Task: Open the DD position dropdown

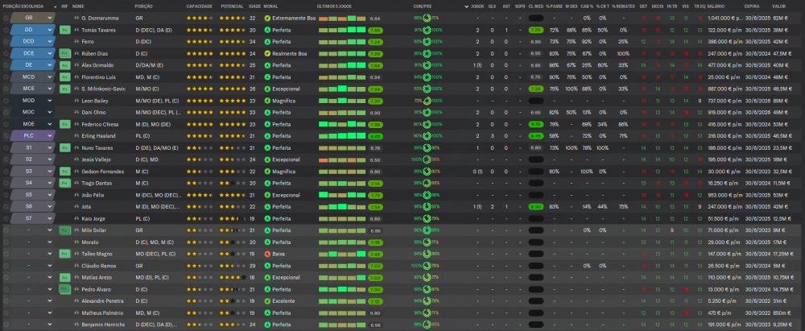Action: [32, 30]
